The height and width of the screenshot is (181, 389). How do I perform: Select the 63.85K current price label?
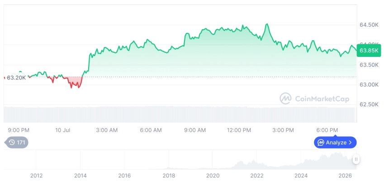coord(369,51)
